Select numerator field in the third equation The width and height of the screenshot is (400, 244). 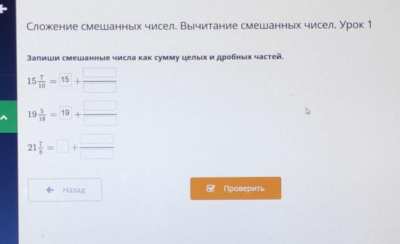97,139
